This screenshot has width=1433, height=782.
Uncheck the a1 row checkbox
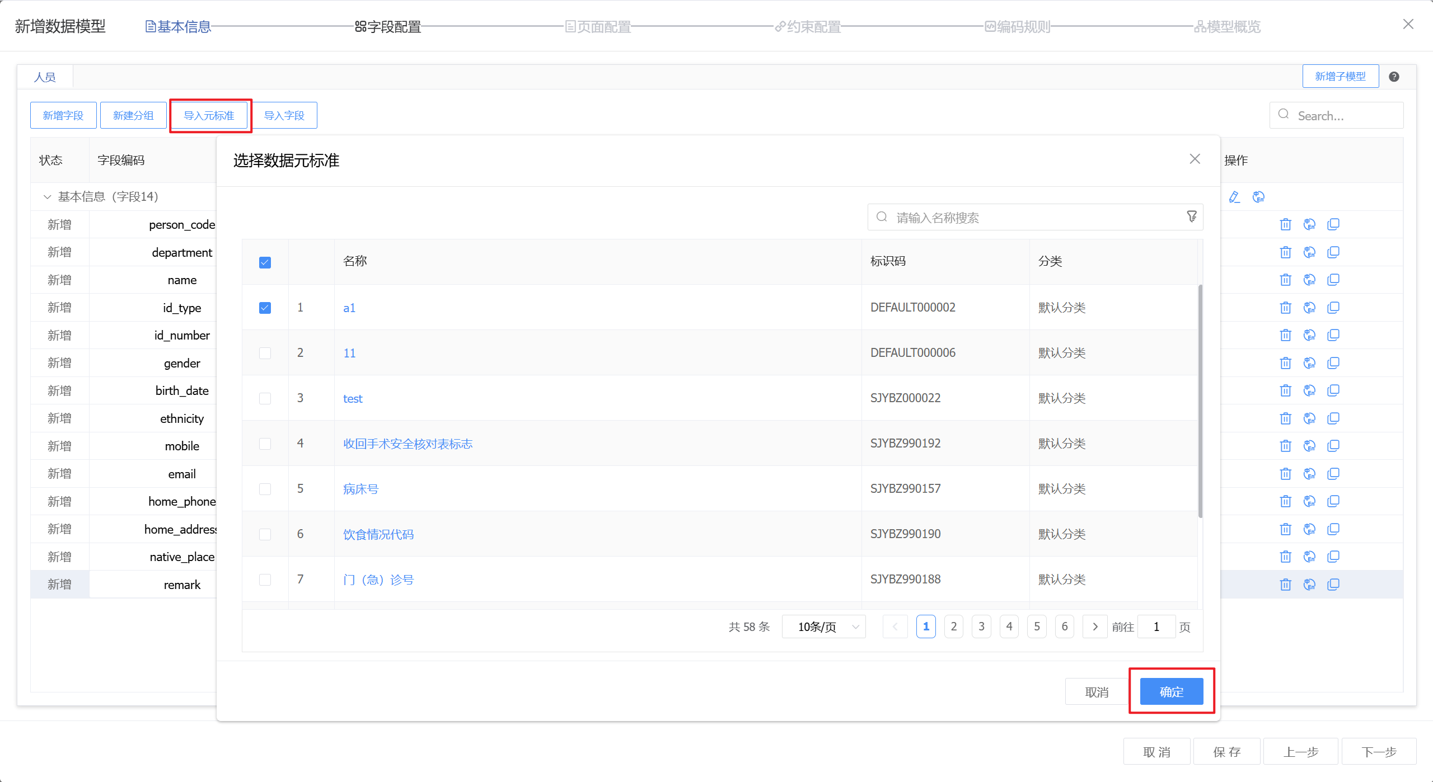[265, 308]
